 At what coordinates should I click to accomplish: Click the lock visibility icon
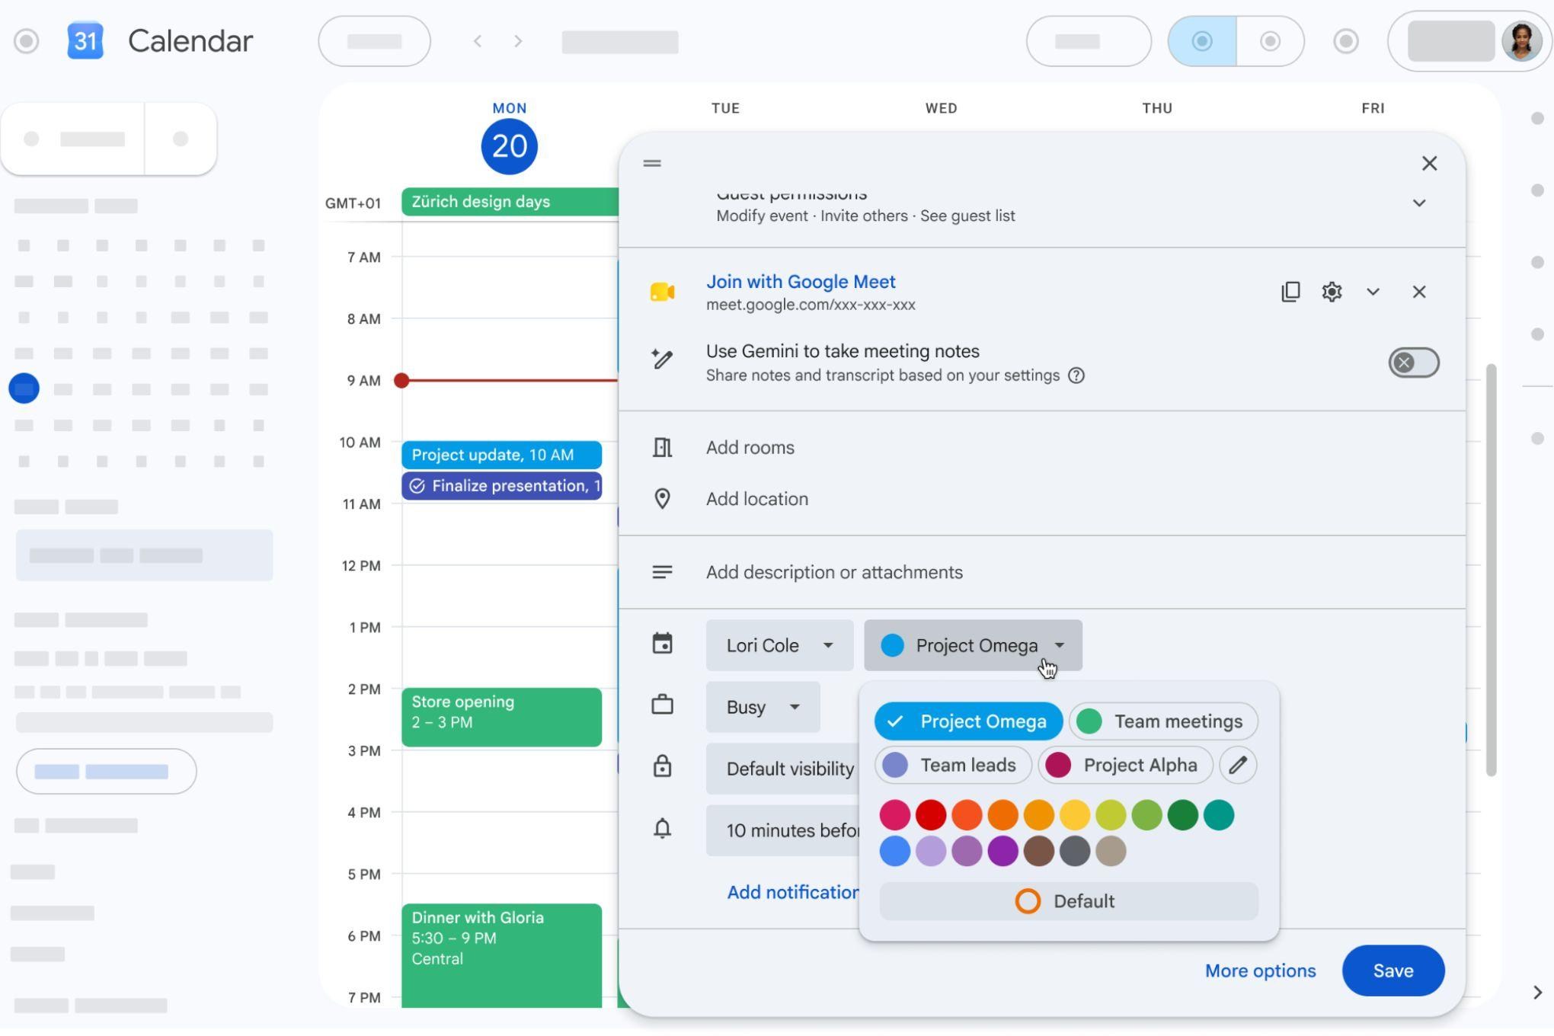pyautogui.click(x=662, y=766)
